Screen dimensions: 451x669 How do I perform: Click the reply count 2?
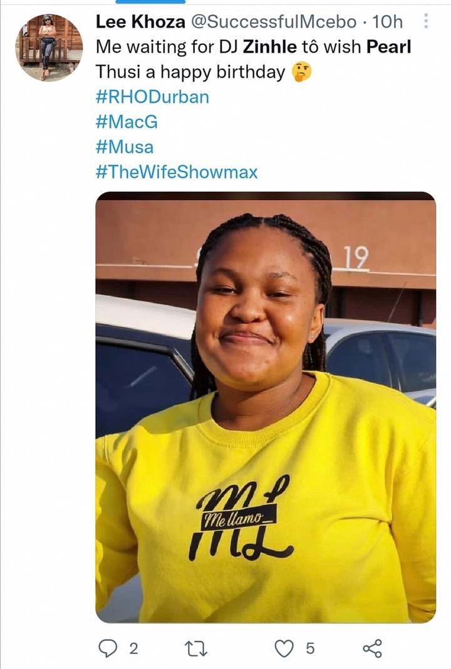[x=133, y=649]
